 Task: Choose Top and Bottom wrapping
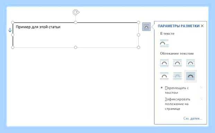click(x=164, y=76)
